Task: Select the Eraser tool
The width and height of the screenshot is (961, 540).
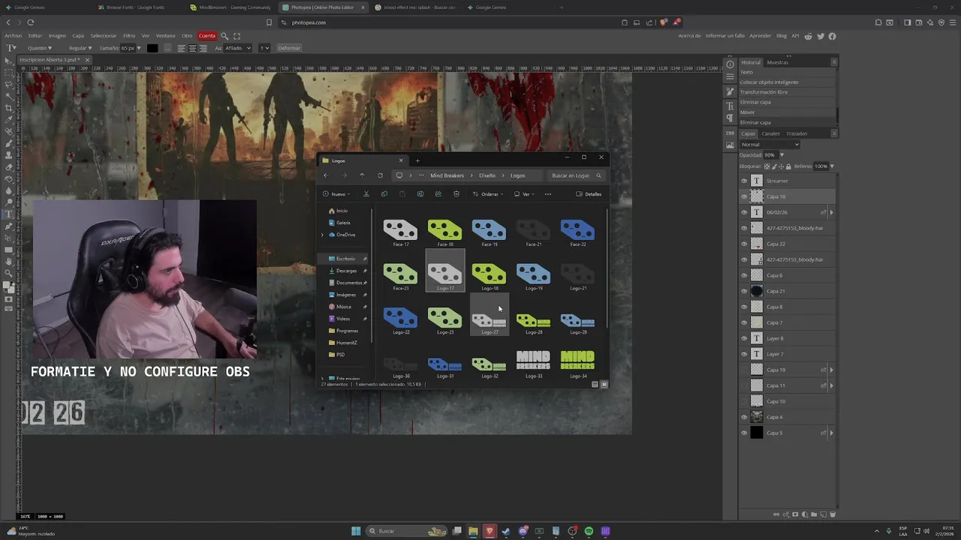Action: click(x=9, y=167)
